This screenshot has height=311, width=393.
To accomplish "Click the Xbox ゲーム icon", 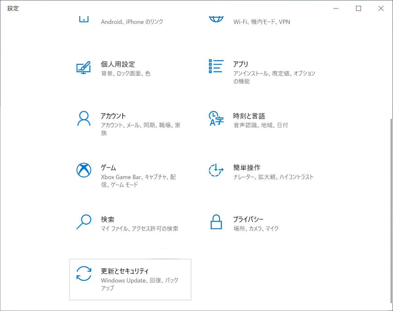I will click(x=84, y=170).
